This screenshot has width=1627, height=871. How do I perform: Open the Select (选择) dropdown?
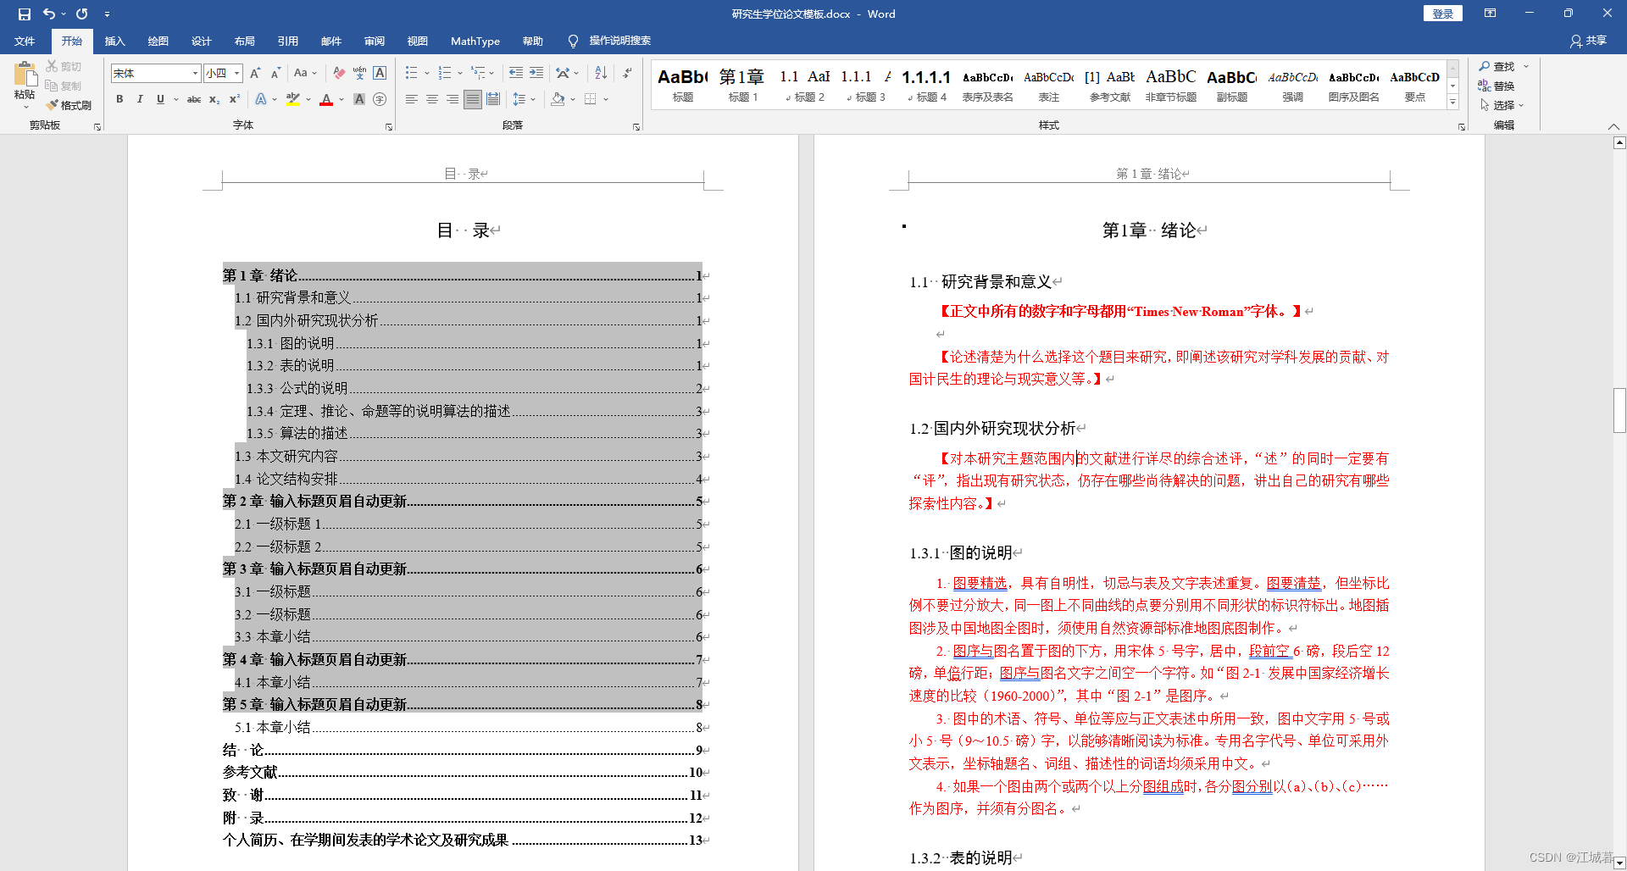1502,105
